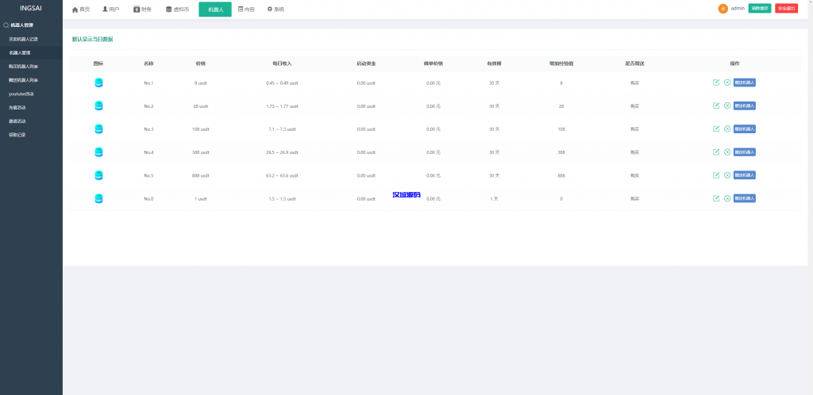Click the database icon for robot No.1
Image resolution: width=813 pixels, height=395 pixels.
[x=98, y=82]
